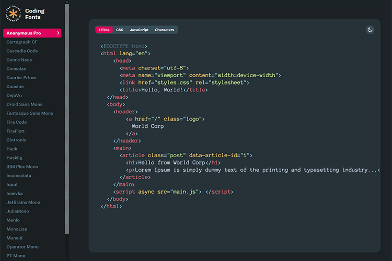Open the Operator Mono font
The width and height of the screenshot is (392, 261).
tap(22, 247)
